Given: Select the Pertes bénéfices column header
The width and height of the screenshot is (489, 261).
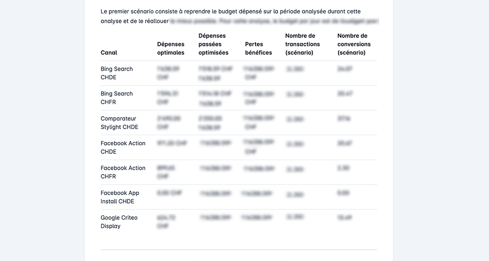Looking at the screenshot, I should (258, 48).
